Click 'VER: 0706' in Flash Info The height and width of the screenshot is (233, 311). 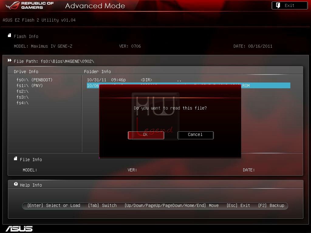point(130,46)
